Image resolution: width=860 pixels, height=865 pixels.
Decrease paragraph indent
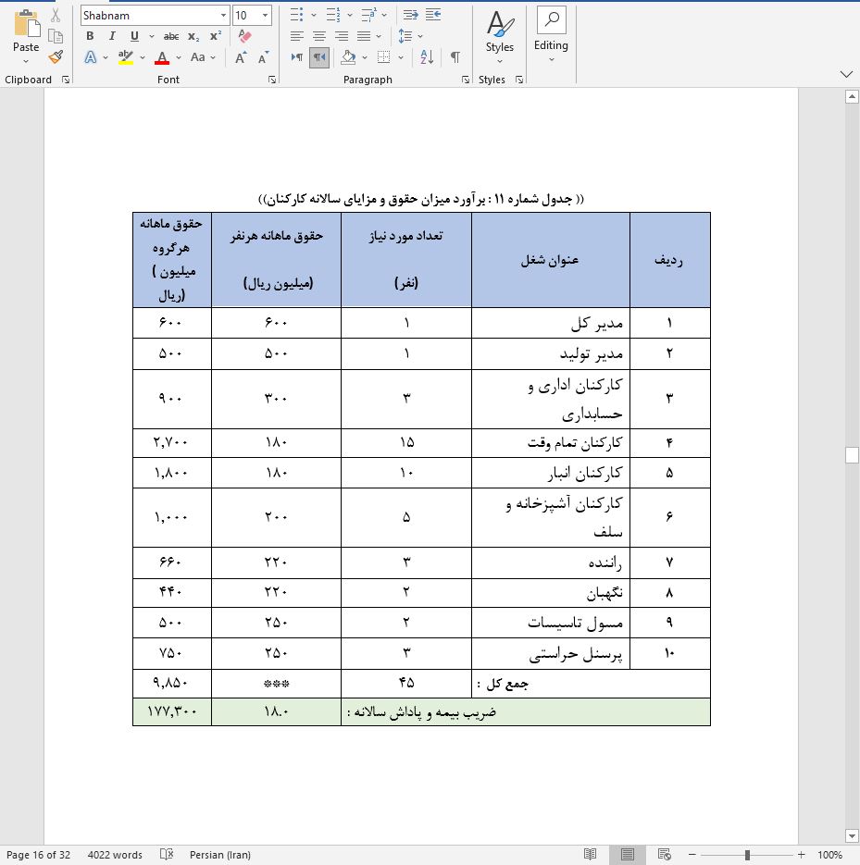point(410,15)
